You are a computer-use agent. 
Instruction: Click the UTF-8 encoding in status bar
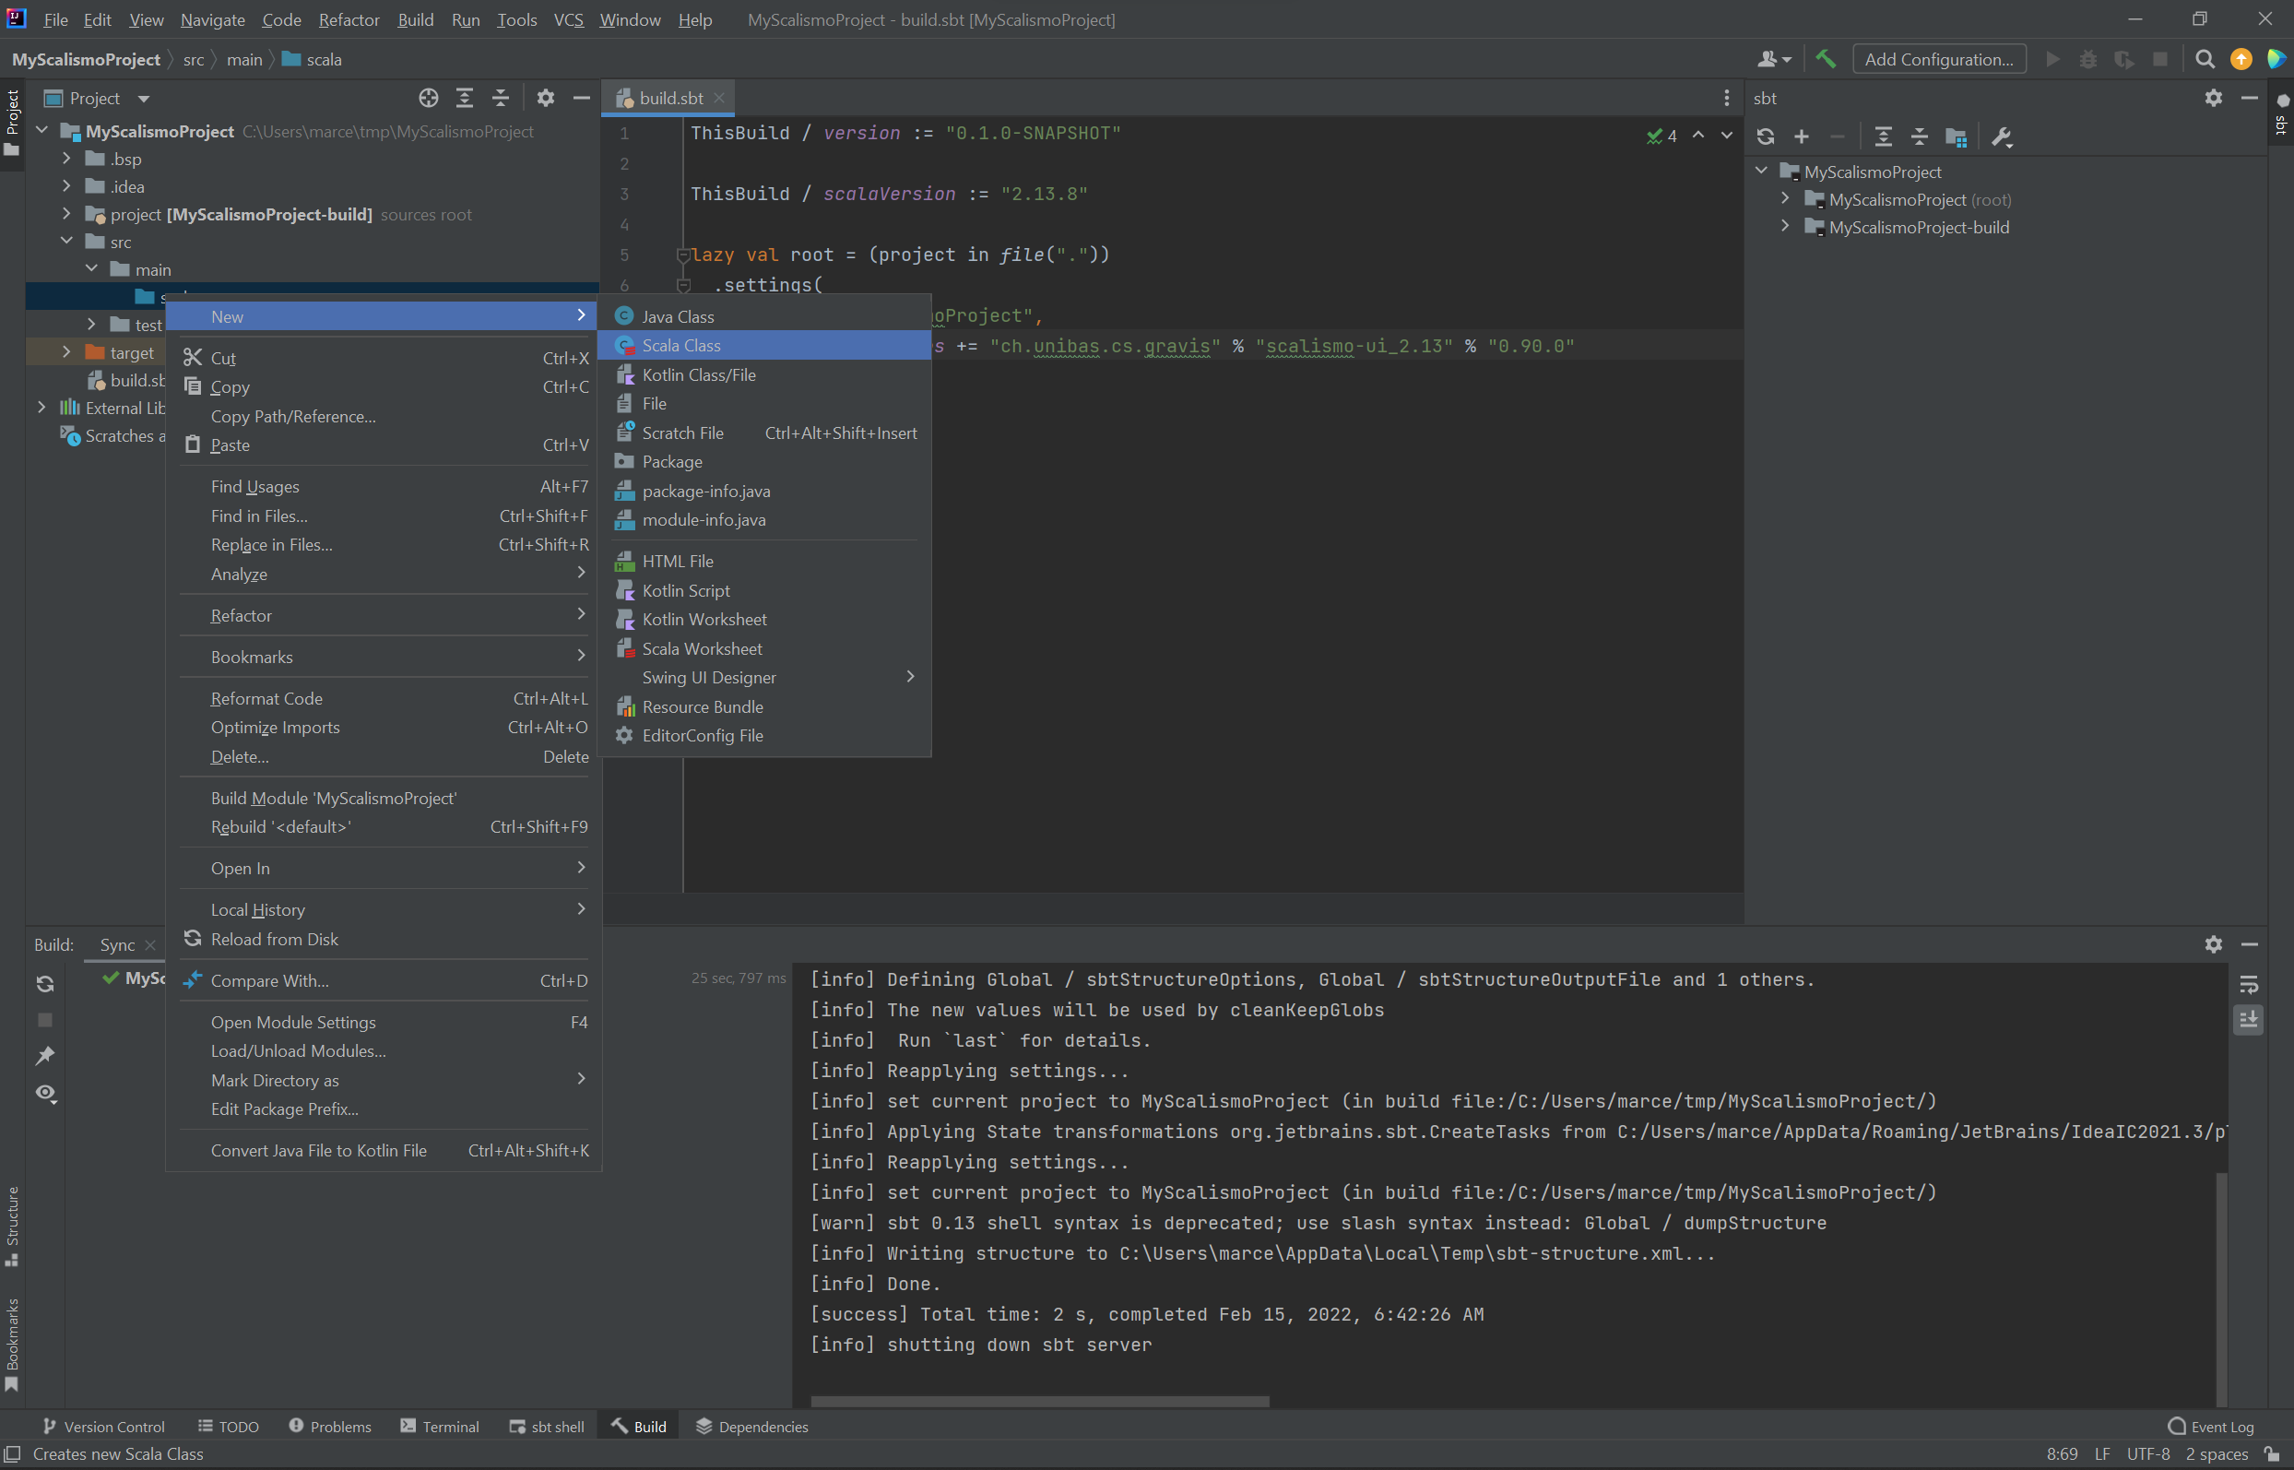[x=2148, y=1453]
